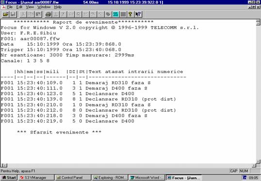Open the Help menu
The image size is (261, 181).
pyautogui.click(x=58, y=7)
